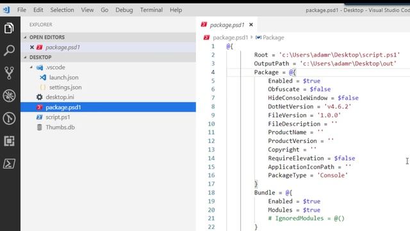Click line number 18 in the gutter
410x231 pixels.
pyautogui.click(x=211, y=193)
